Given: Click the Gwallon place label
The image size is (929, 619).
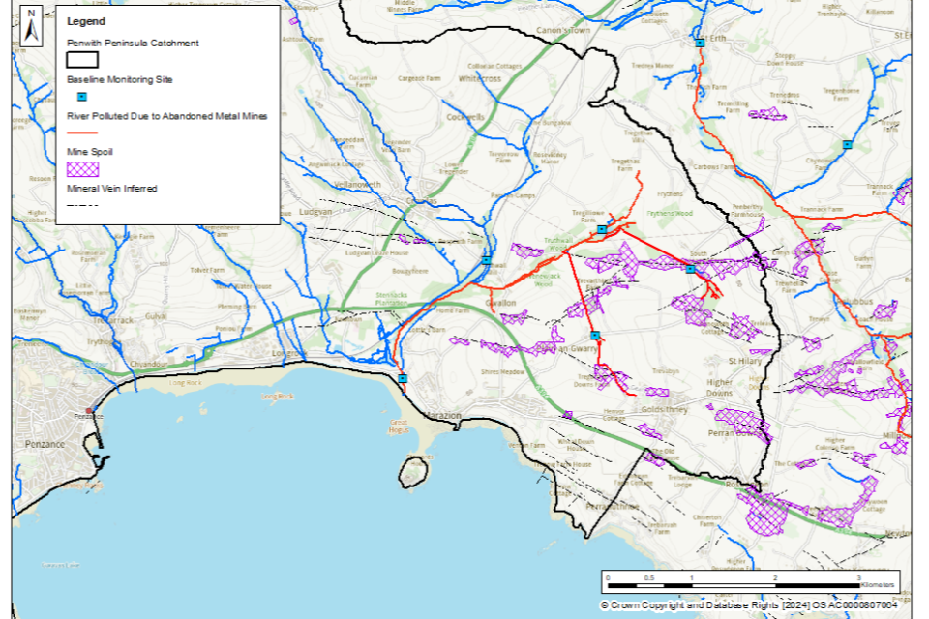Looking at the screenshot, I should 500,302.
